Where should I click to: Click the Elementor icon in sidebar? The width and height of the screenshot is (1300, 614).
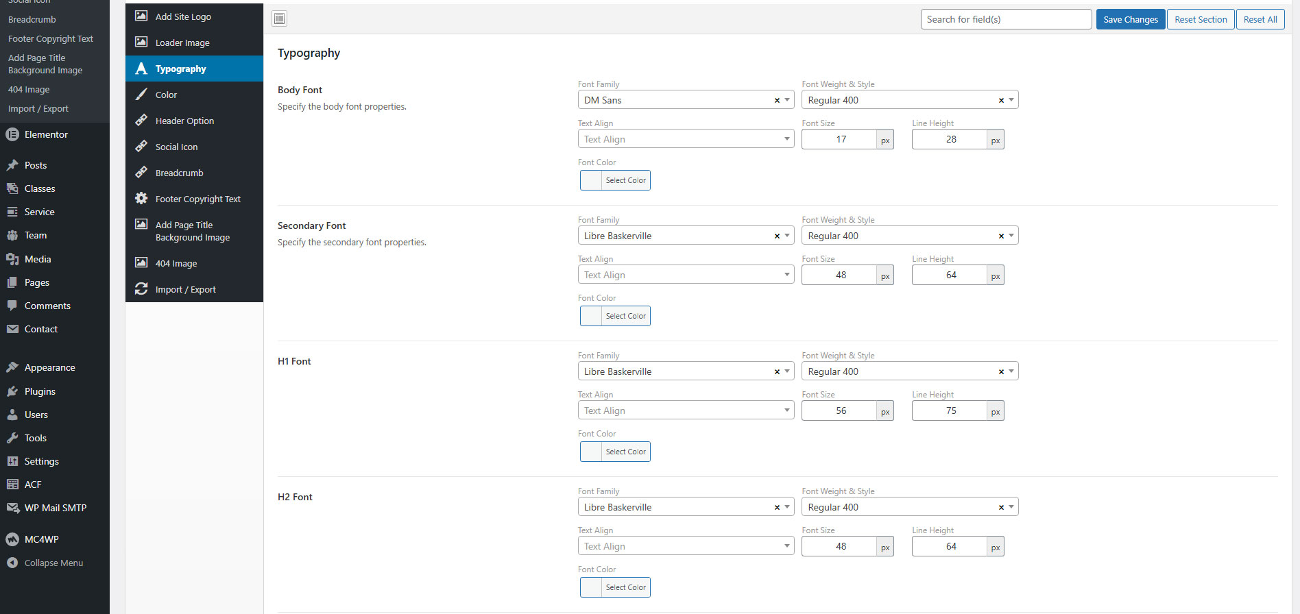point(12,134)
